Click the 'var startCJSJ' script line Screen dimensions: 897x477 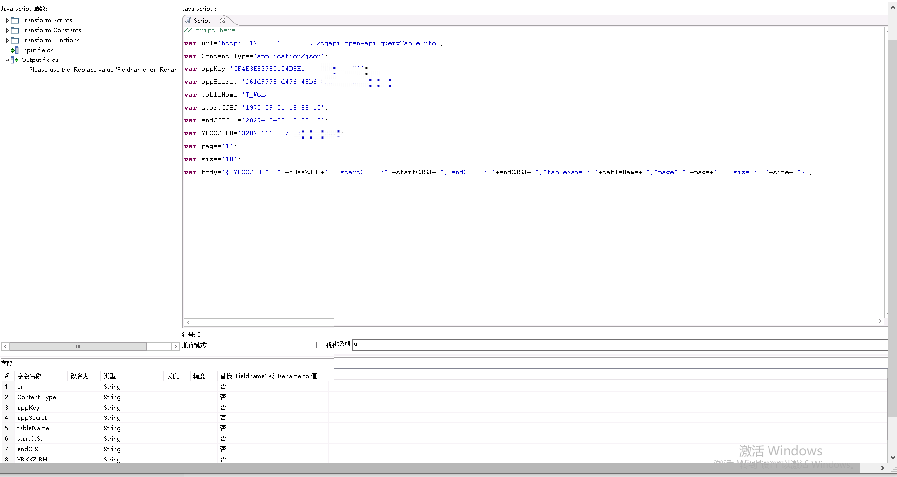(256, 108)
